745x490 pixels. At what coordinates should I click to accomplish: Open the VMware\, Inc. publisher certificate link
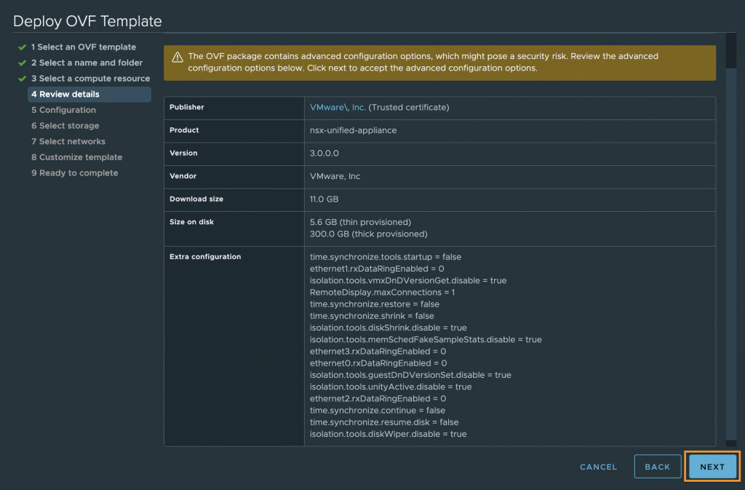pyautogui.click(x=338, y=108)
